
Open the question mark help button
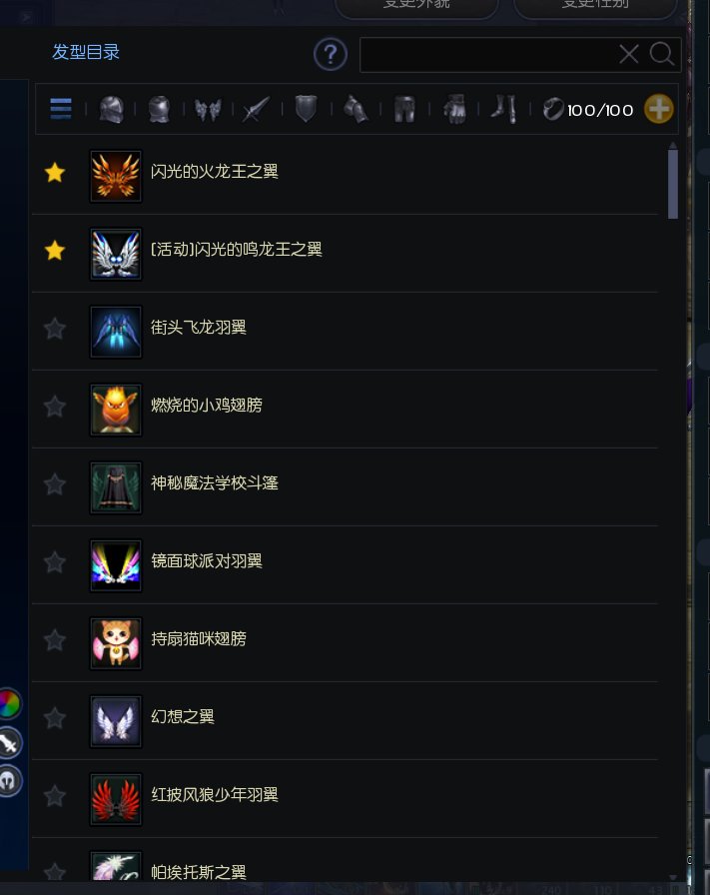331,55
